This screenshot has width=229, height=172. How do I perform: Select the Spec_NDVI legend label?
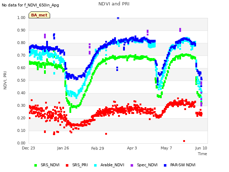(x=147, y=165)
